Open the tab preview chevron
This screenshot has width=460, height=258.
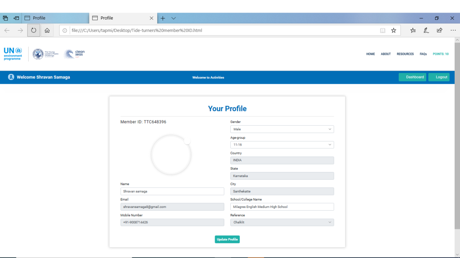click(174, 18)
